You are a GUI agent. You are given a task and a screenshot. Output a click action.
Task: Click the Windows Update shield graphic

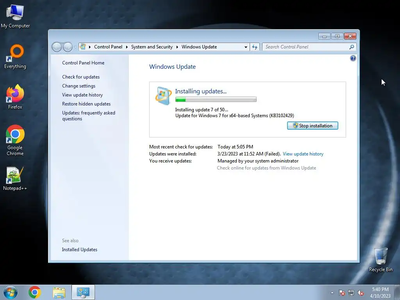pyautogui.click(x=163, y=96)
